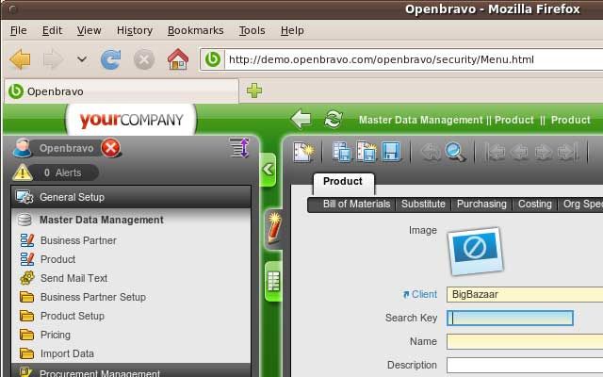This screenshot has height=377, width=603.
Task: Open the Tools menu
Action: click(x=252, y=30)
